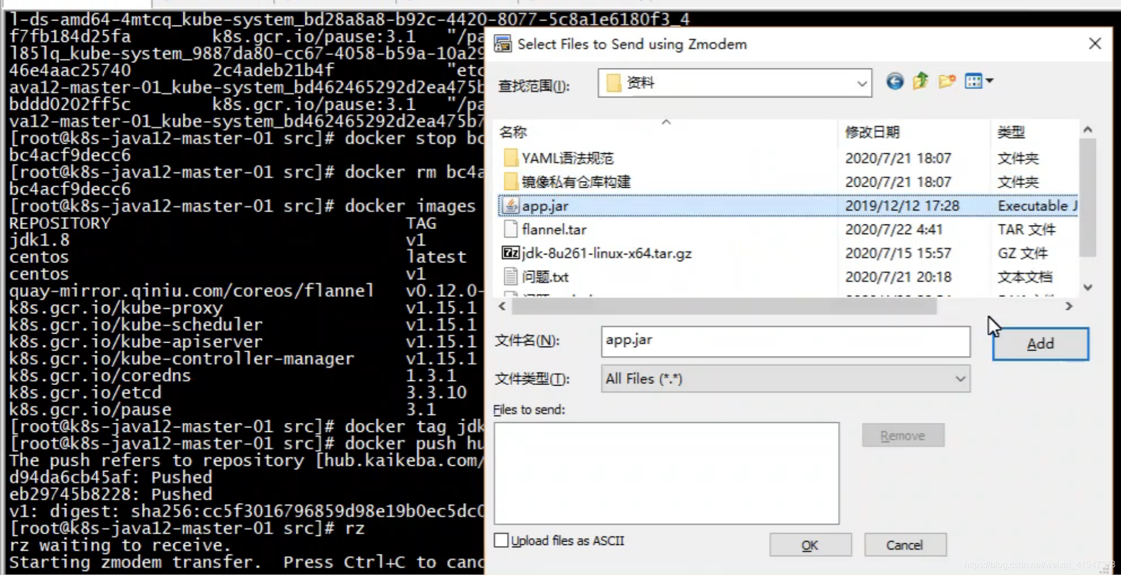
Task: Select the 镜像私有仓库构建 folder icon
Action: [510, 182]
